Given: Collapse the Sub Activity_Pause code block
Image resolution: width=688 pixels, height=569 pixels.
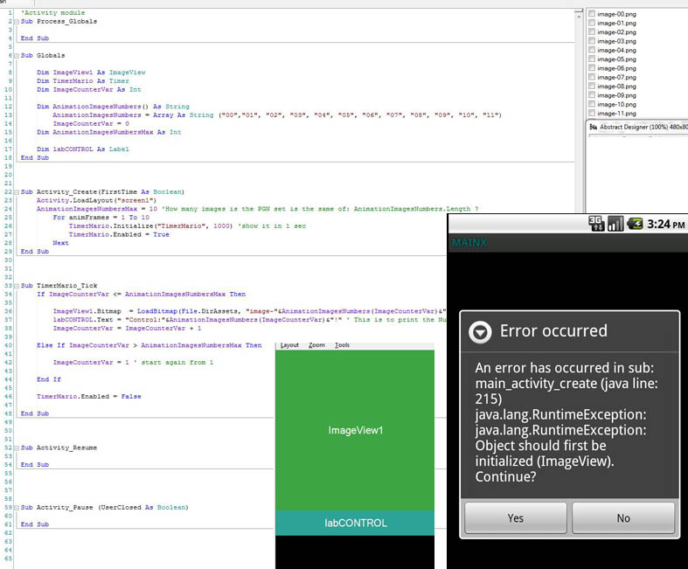Looking at the screenshot, I should 17,508.
